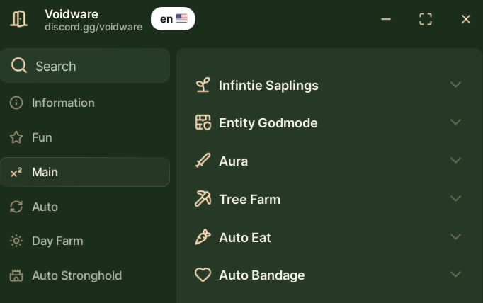Focus the Search input field
Screen dimensions: 483x303
[x=92, y=66]
